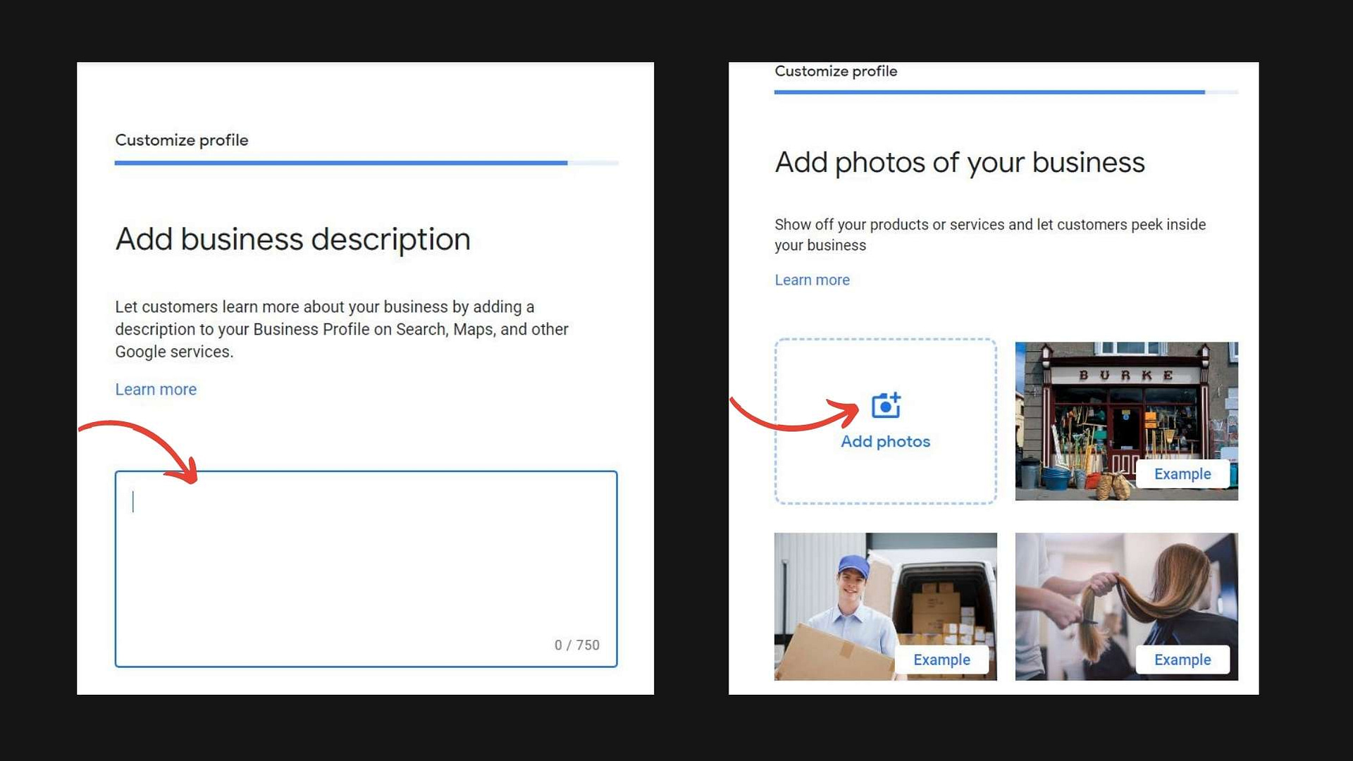Click Example label on hair salon photo

pyautogui.click(x=1182, y=660)
